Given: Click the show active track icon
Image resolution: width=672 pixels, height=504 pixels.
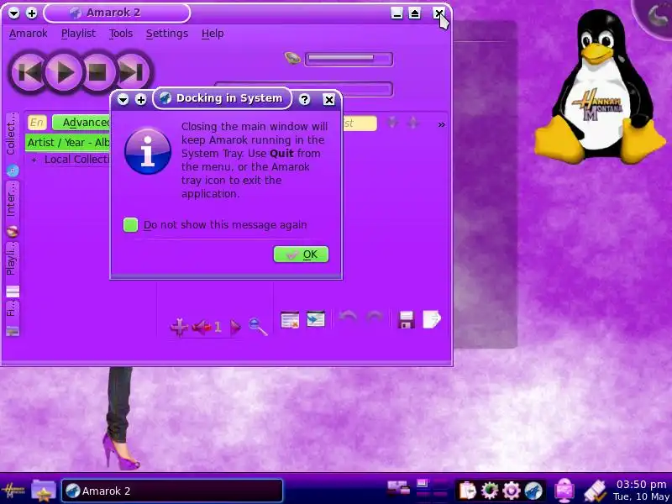Looking at the screenshot, I should 316,319.
